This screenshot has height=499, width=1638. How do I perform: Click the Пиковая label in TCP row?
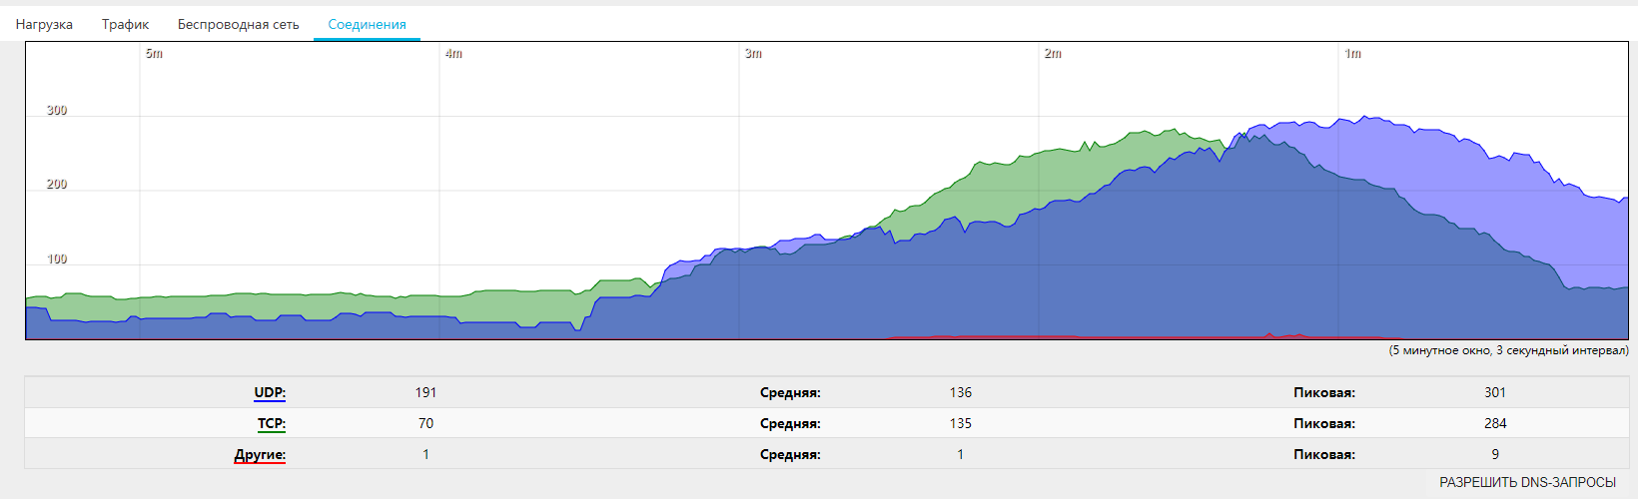(x=1324, y=423)
